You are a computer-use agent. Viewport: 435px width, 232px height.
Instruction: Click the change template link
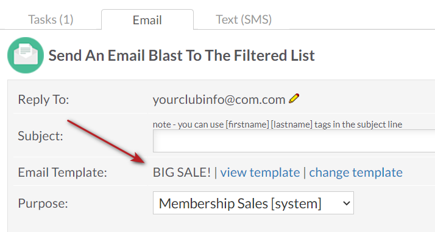[x=356, y=172]
